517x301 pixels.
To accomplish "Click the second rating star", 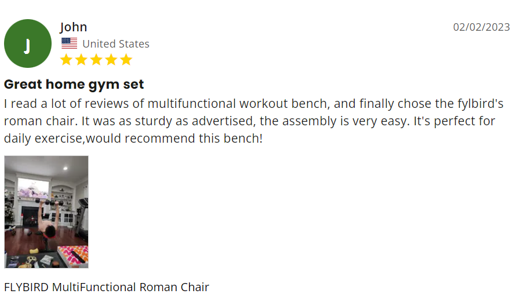I will tap(81, 60).
